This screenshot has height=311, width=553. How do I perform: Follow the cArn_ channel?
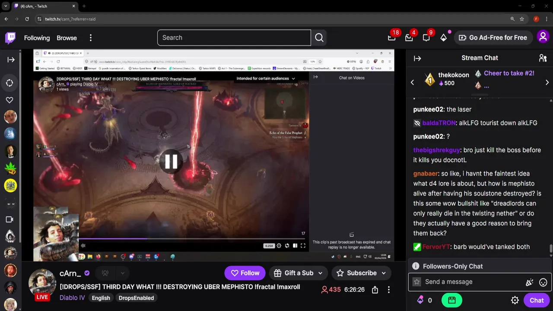click(x=245, y=273)
